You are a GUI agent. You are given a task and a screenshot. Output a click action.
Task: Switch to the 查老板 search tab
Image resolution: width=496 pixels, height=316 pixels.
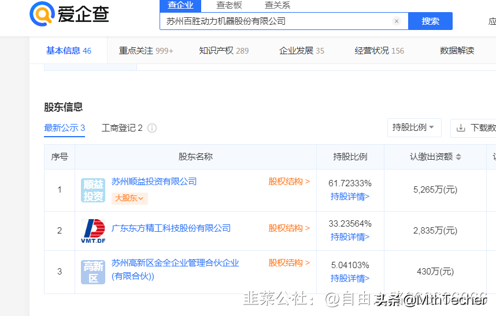(x=229, y=5)
